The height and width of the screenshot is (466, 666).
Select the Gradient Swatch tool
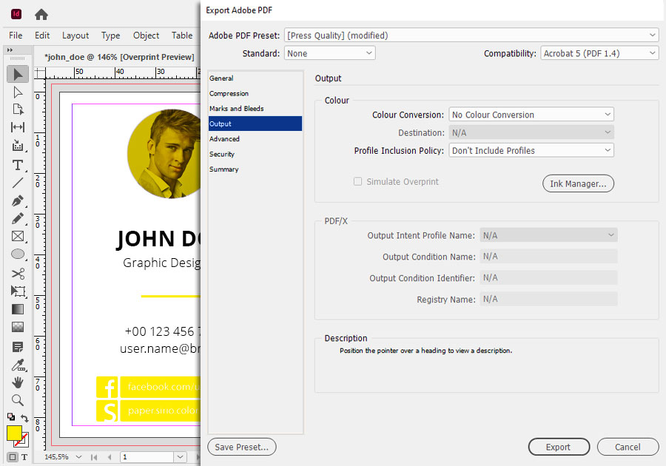(18, 309)
